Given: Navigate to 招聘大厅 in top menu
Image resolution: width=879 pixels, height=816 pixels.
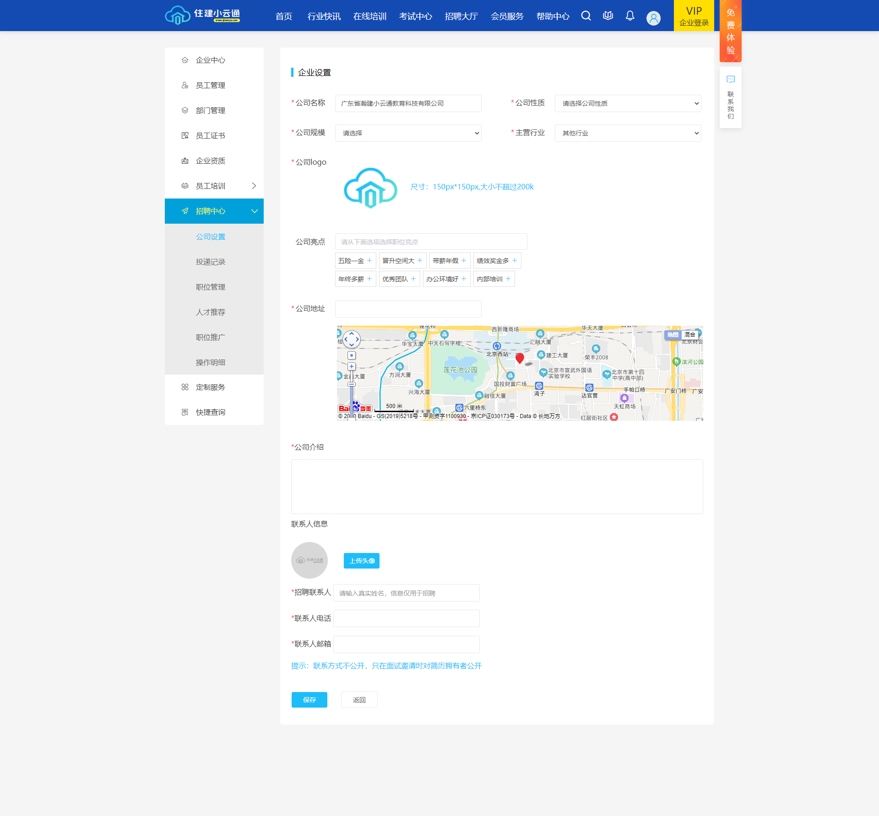Looking at the screenshot, I should click(x=461, y=16).
